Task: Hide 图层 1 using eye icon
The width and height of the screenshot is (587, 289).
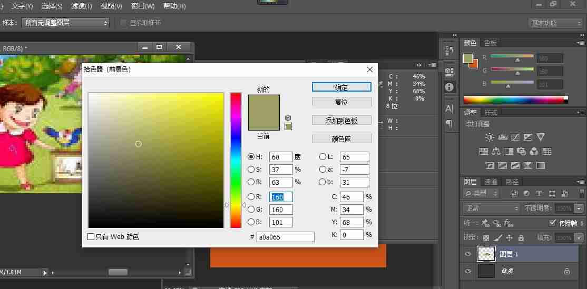Action: pos(468,254)
